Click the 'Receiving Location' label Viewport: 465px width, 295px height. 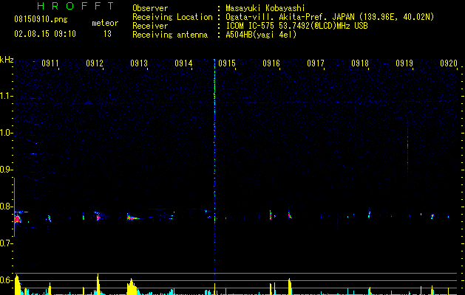pos(172,17)
